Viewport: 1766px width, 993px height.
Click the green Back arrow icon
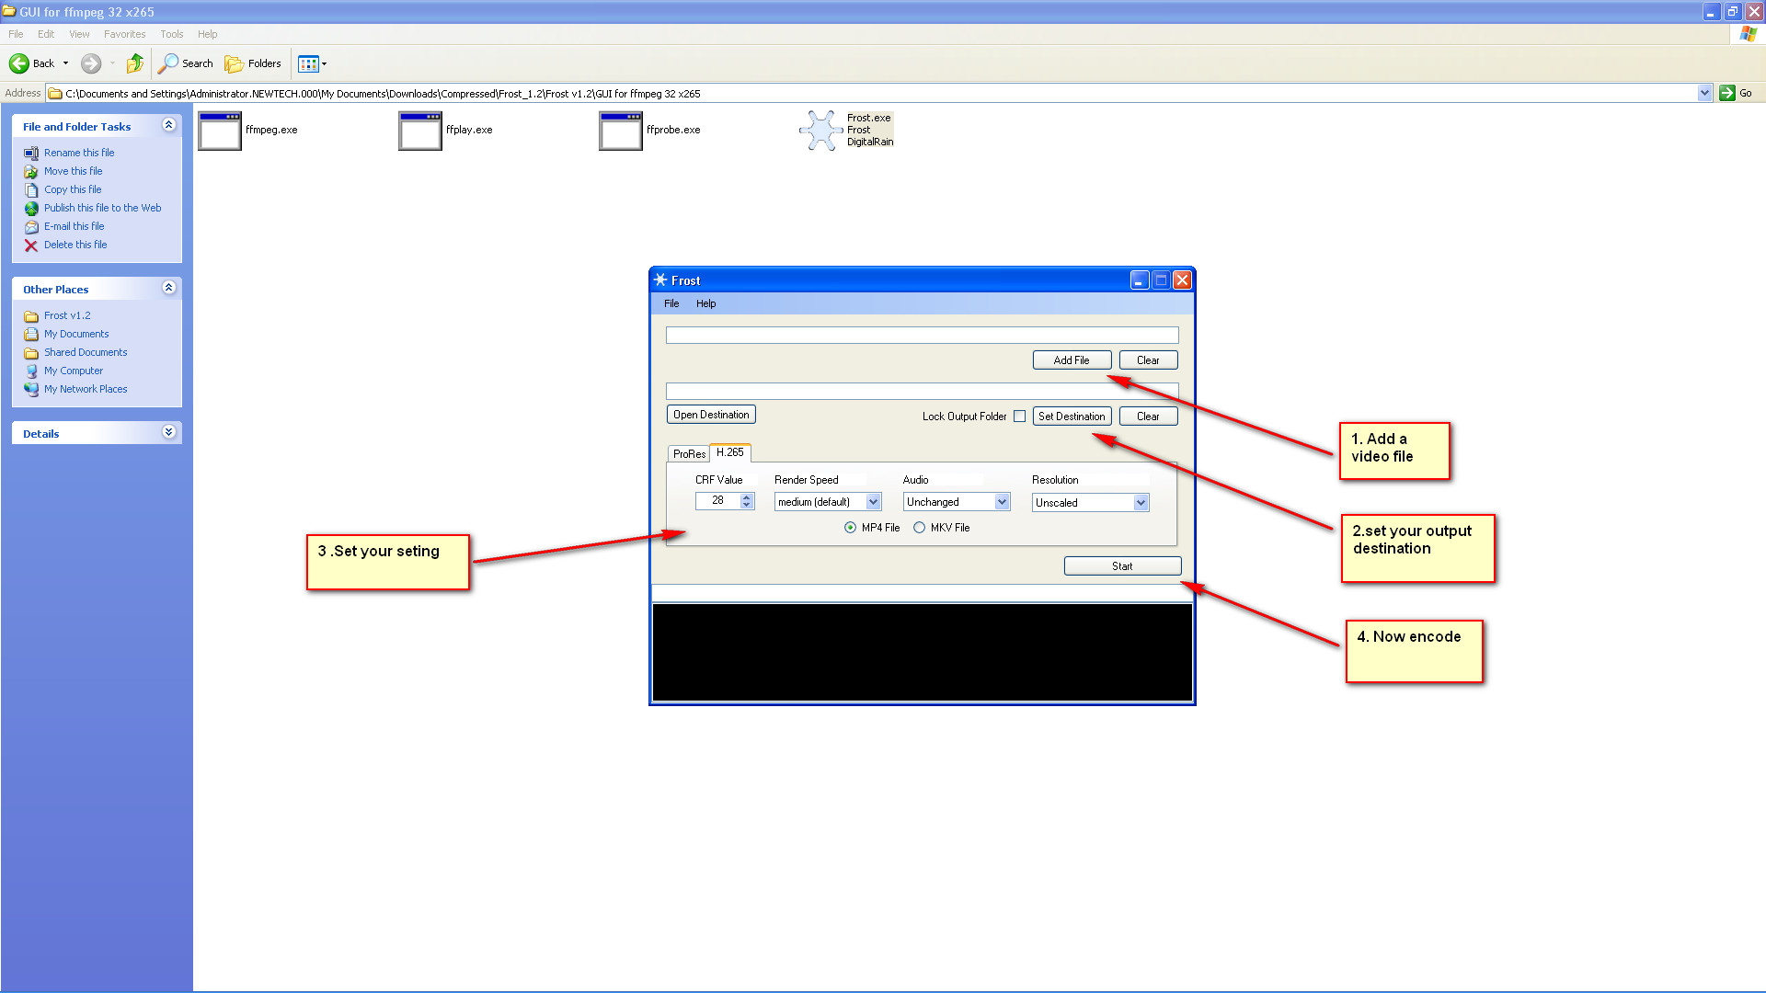[19, 63]
